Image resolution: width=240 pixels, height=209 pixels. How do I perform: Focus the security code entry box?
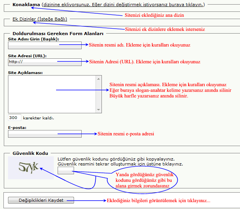[66, 170]
